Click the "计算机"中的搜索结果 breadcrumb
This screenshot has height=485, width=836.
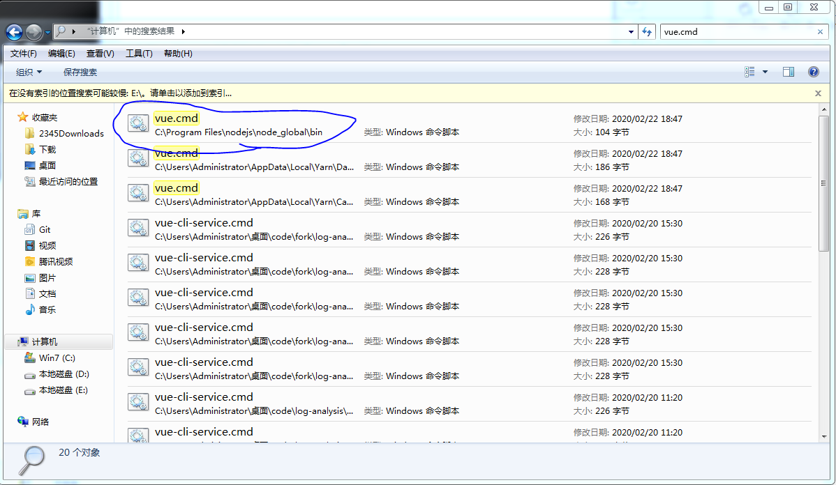pos(130,31)
